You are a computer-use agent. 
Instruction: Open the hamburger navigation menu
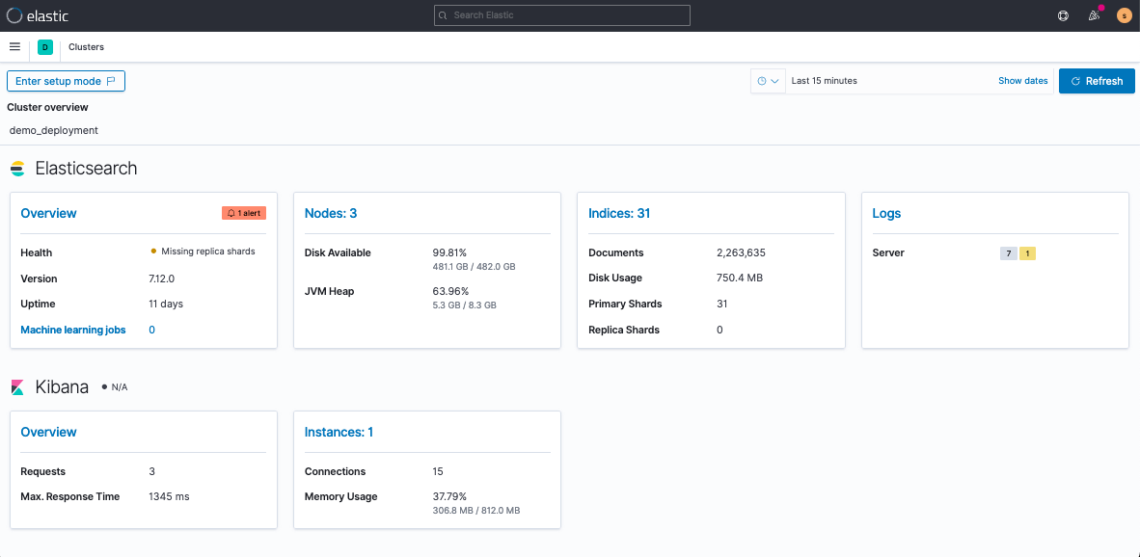(x=14, y=46)
